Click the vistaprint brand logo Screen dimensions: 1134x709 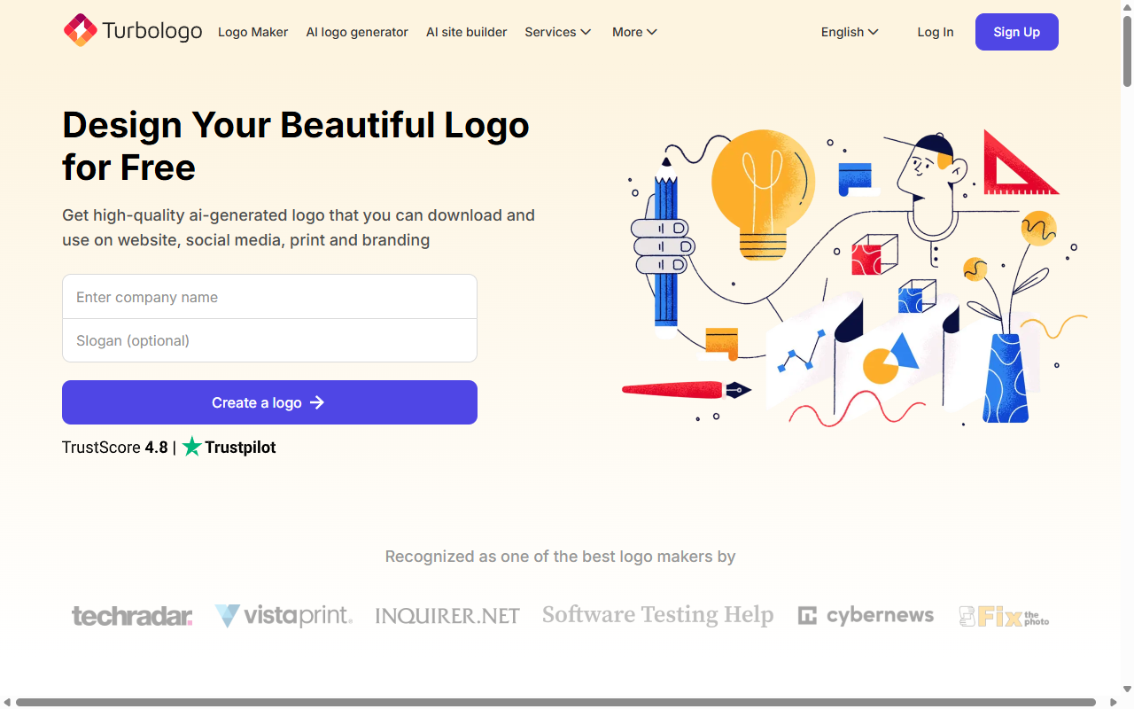tap(283, 615)
